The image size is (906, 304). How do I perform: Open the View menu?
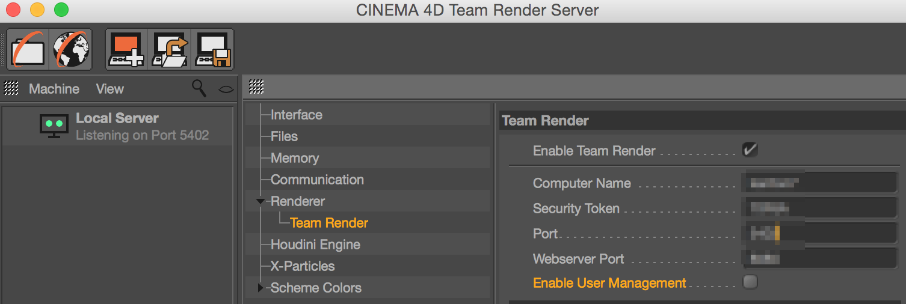(109, 89)
